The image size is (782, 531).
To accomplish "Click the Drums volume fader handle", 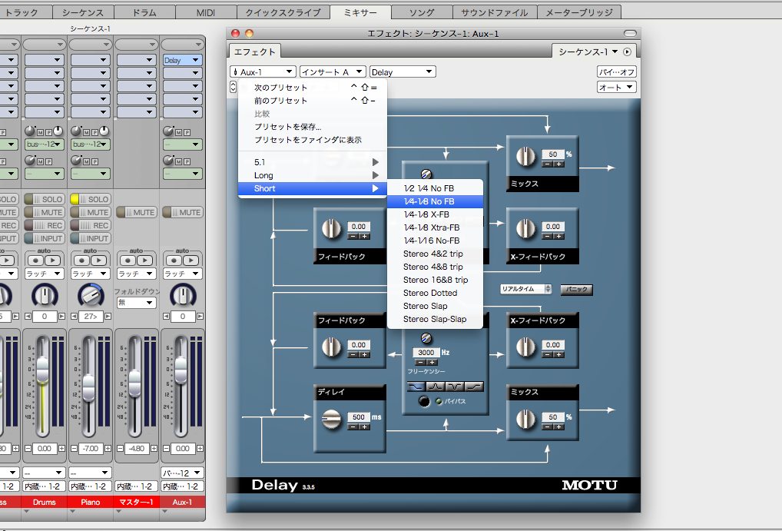I will [x=42, y=370].
